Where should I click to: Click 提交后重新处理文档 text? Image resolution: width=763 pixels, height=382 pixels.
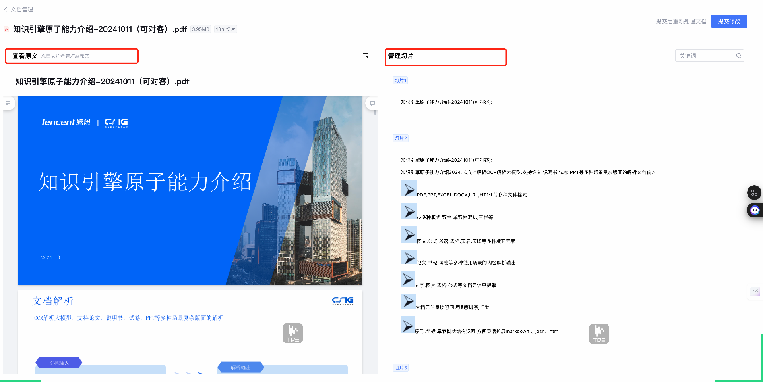tap(681, 21)
